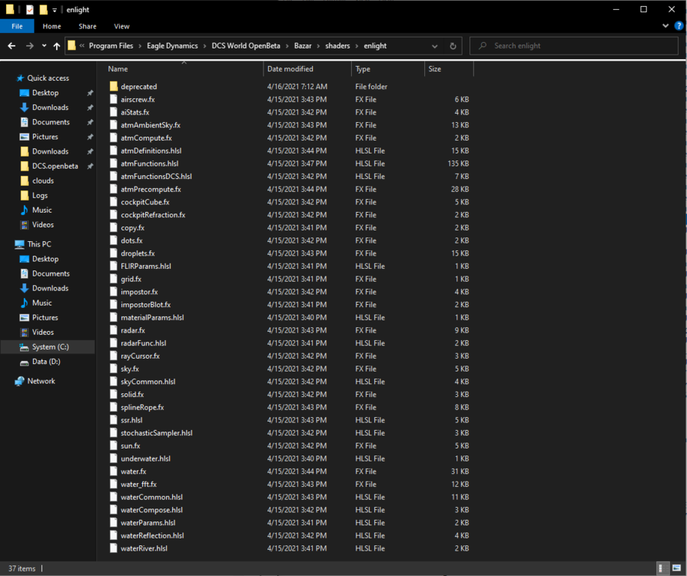Open the address bar history dropdown
The width and height of the screenshot is (687, 576).
pos(435,46)
